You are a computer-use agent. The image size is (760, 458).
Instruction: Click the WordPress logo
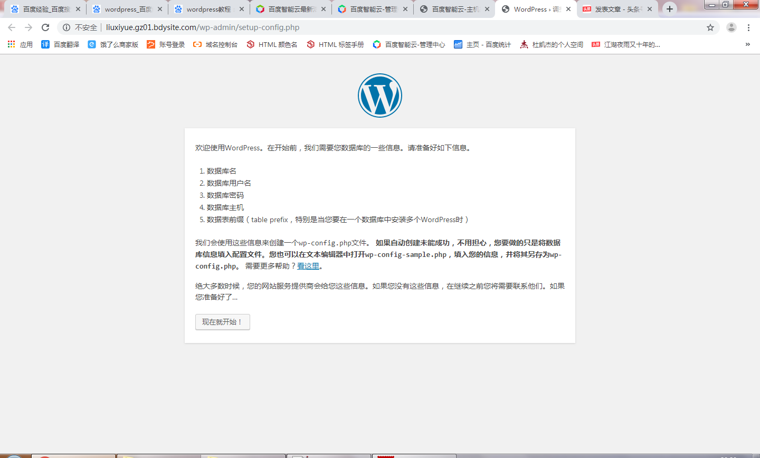[380, 96]
